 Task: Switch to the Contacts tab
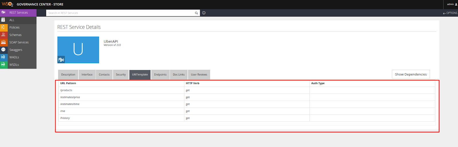pyautogui.click(x=104, y=75)
